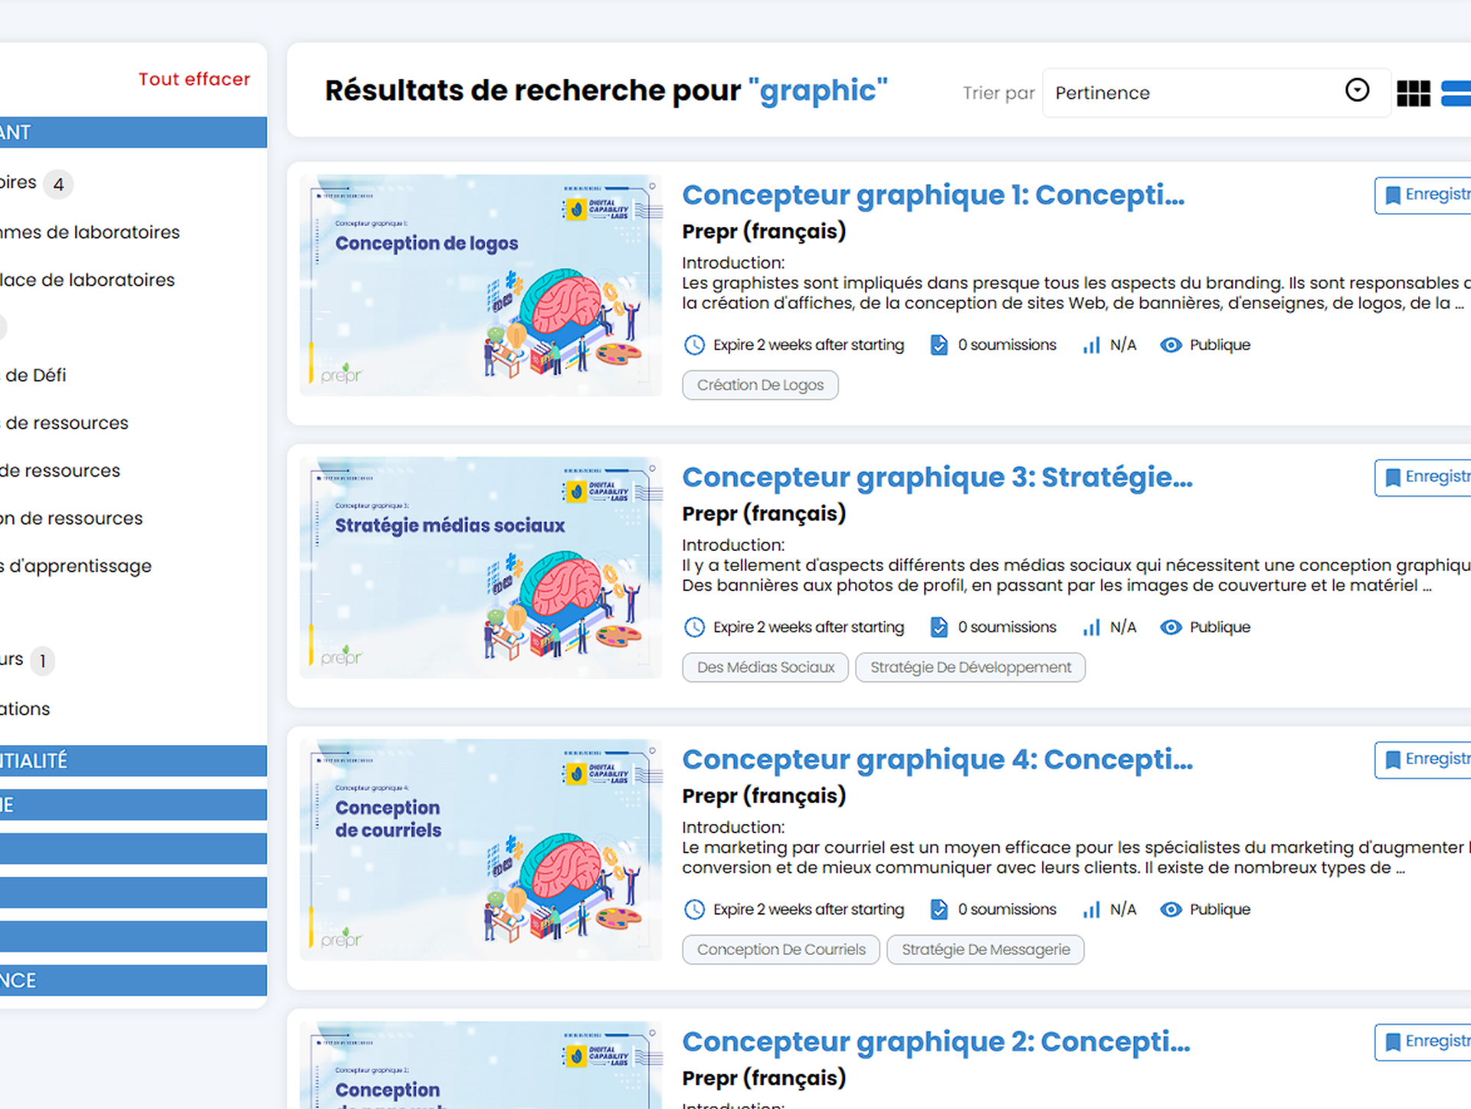Collapse the blue section ending 'ANT'
Viewport: 1471px width, 1109px height.
(133, 132)
